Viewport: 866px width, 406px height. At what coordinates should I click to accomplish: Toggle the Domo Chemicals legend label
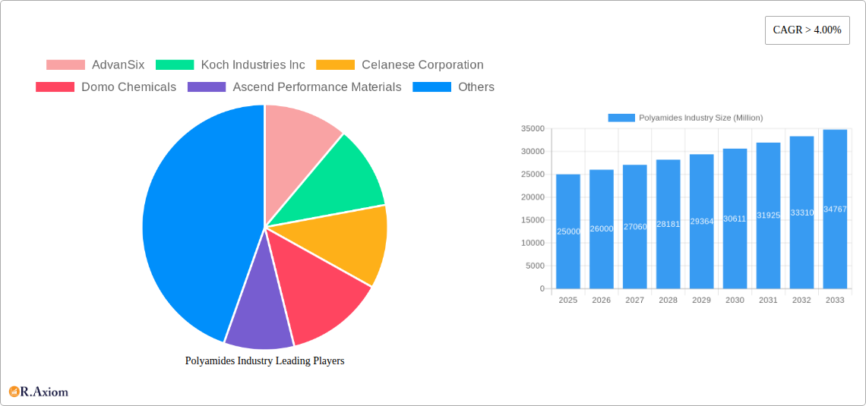[x=128, y=87]
